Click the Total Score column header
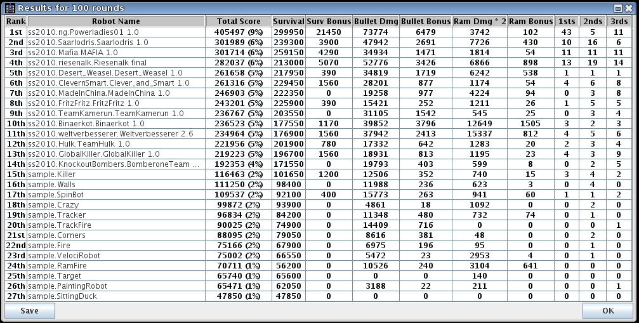Screen dimensions: 639x323 click(x=239, y=22)
